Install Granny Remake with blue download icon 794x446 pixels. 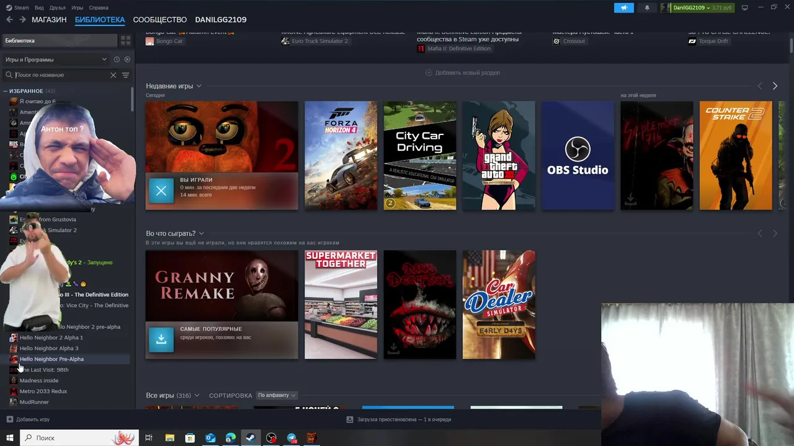click(x=161, y=339)
